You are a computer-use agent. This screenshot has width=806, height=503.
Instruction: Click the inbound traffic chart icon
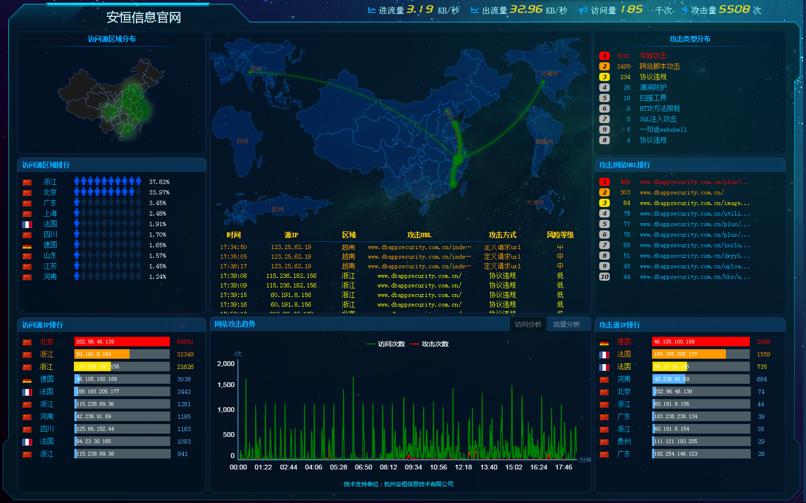(x=371, y=10)
